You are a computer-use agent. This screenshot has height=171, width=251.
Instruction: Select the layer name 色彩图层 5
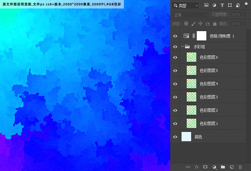(209, 71)
